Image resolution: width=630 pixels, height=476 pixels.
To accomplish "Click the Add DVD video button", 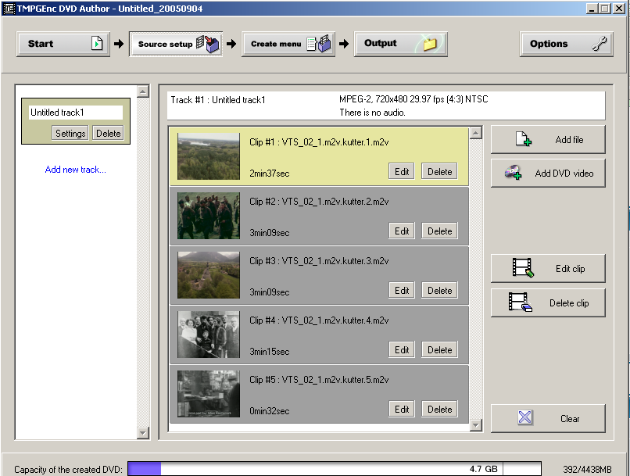I will (548, 174).
